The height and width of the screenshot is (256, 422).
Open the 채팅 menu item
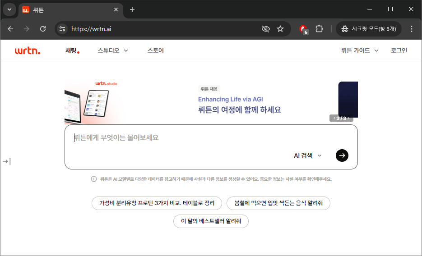coord(72,50)
